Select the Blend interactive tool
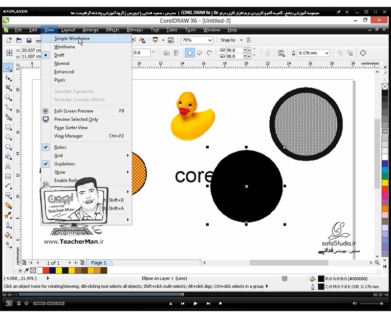Screen dimensions: 391x318 coord(8,205)
